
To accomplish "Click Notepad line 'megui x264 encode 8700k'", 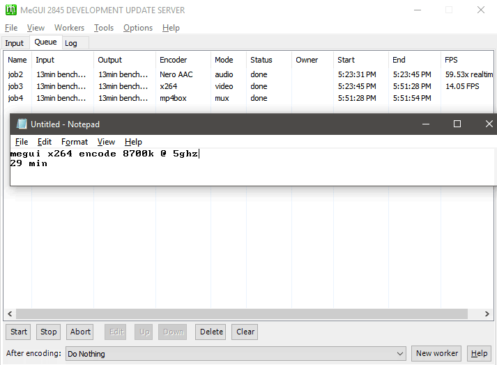I will tap(82, 154).
